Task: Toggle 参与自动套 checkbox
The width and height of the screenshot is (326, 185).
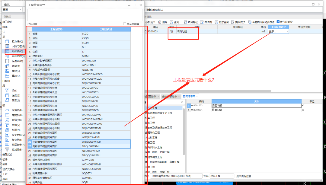Action: (x=278, y=22)
